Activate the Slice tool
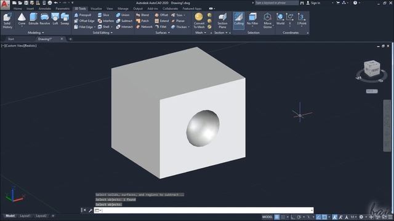Screen dimensions: 394x221 pyautogui.click(x=103, y=15)
